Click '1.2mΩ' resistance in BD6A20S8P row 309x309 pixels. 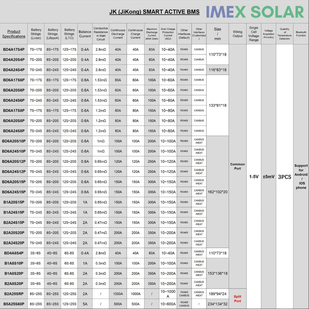pos(101,121)
